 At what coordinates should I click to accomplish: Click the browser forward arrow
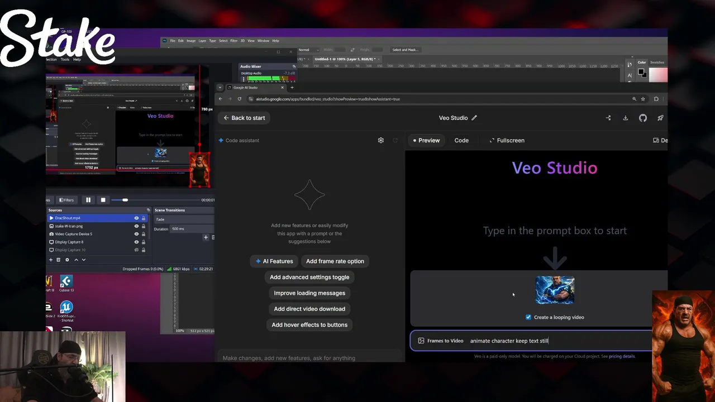point(230,99)
